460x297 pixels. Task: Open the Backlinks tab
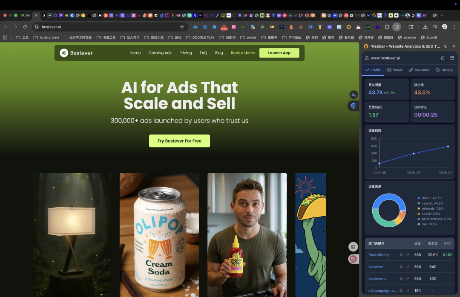[419, 70]
